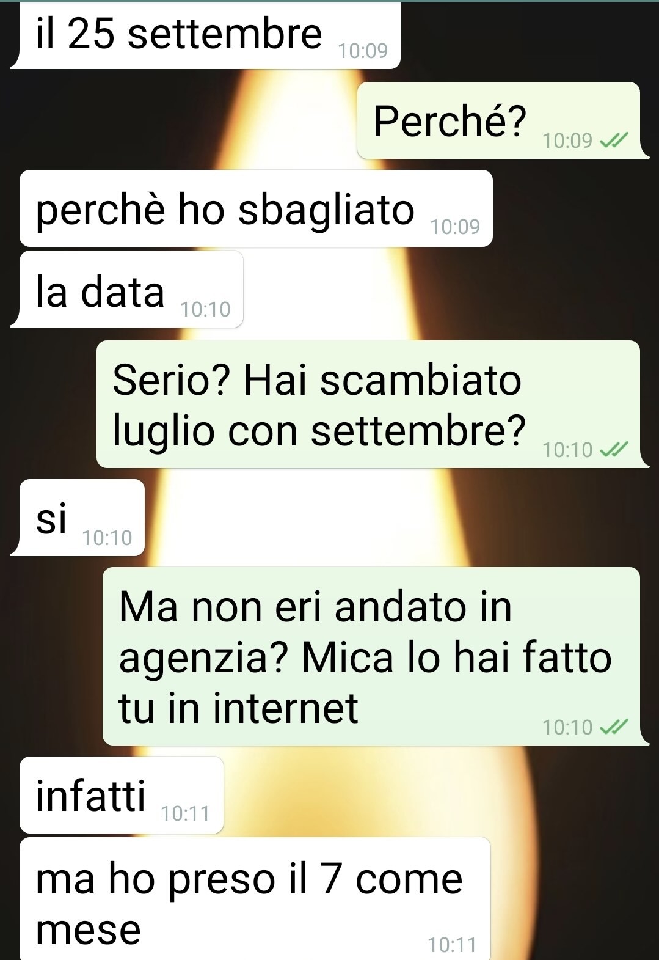Tap the 'la data' message bubble

point(126,290)
